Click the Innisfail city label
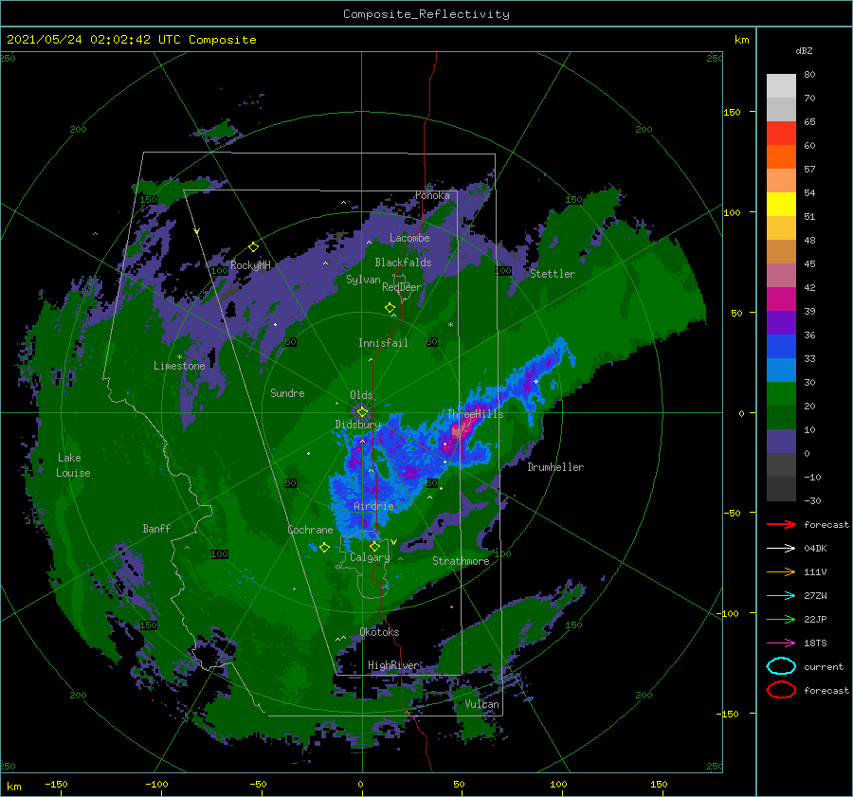The height and width of the screenshot is (797, 853). point(383,343)
